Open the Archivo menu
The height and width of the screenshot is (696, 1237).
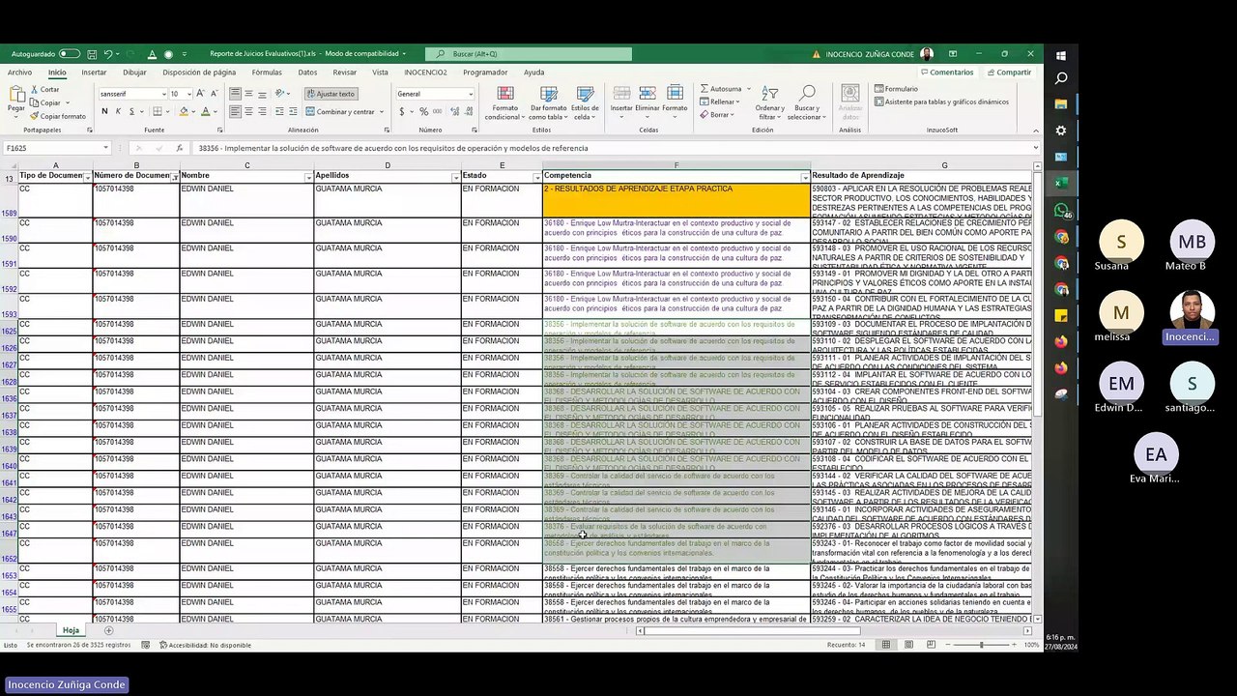tap(19, 72)
